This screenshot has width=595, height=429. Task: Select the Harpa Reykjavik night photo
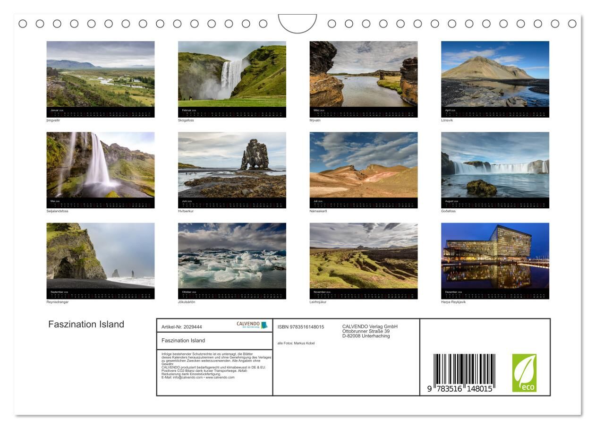point(495,256)
